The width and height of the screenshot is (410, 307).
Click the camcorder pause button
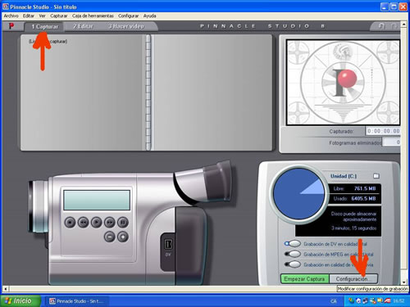123,223
